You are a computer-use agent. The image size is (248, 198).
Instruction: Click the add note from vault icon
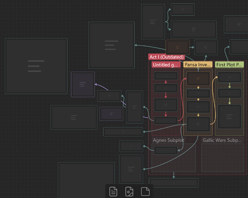(113, 192)
